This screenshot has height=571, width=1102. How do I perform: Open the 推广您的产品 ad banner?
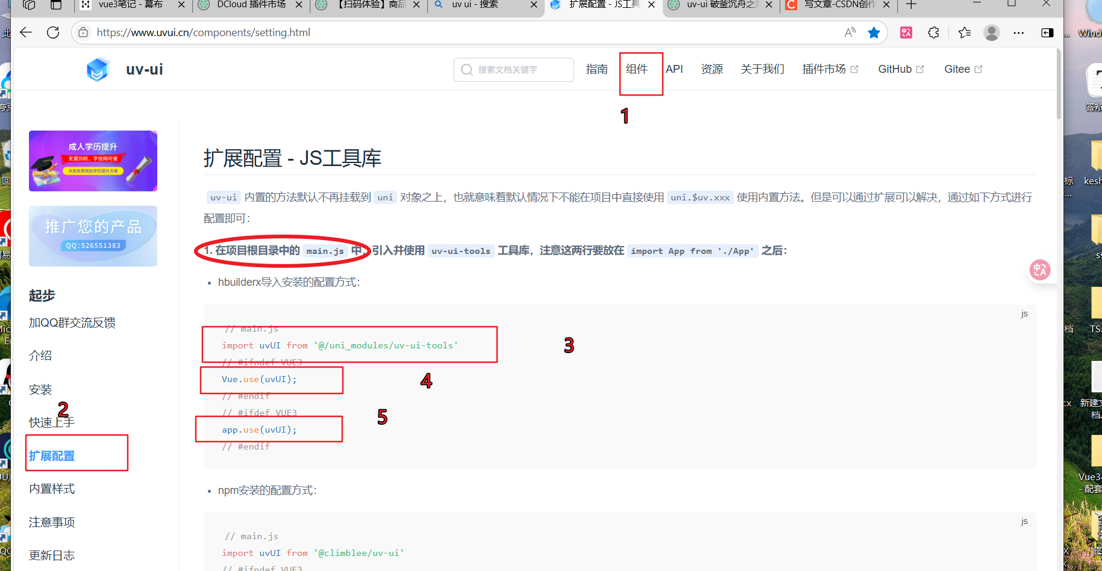tap(93, 236)
